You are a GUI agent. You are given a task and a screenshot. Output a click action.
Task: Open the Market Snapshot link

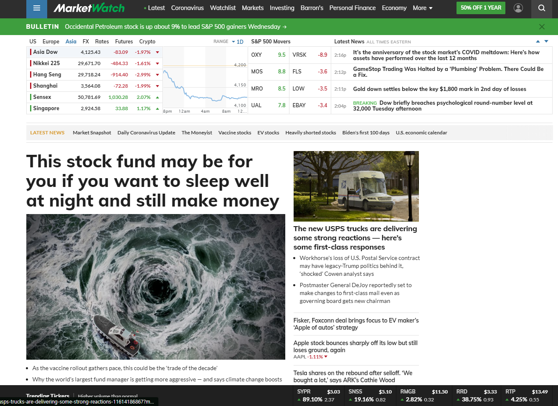(x=92, y=133)
